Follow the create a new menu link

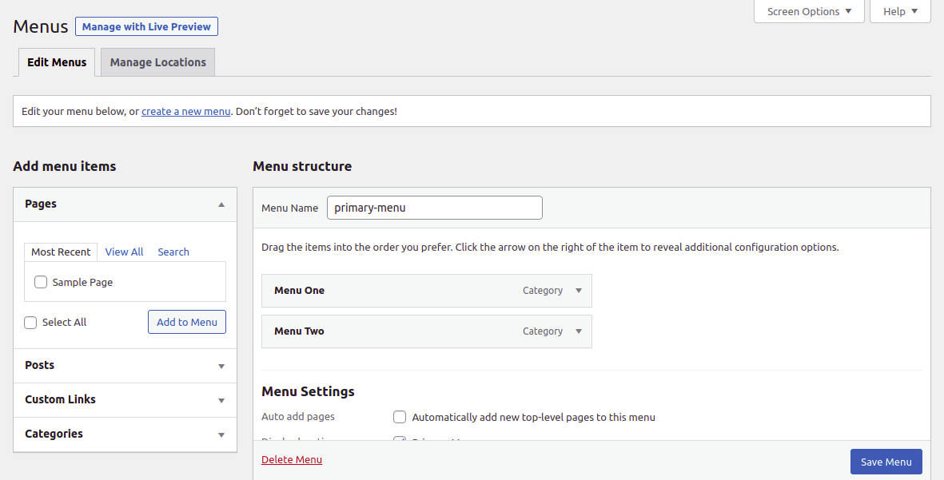point(186,112)
